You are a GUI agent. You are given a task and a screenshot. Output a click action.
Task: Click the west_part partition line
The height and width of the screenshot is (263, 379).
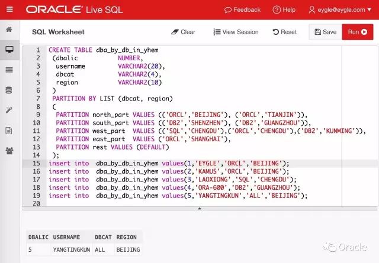[x=211, y=131]
